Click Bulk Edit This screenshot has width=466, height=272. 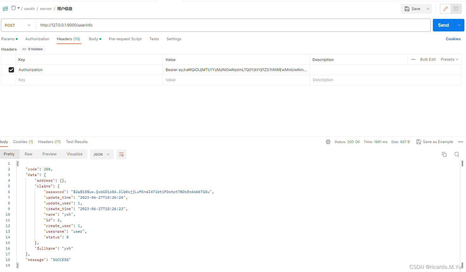428,59
